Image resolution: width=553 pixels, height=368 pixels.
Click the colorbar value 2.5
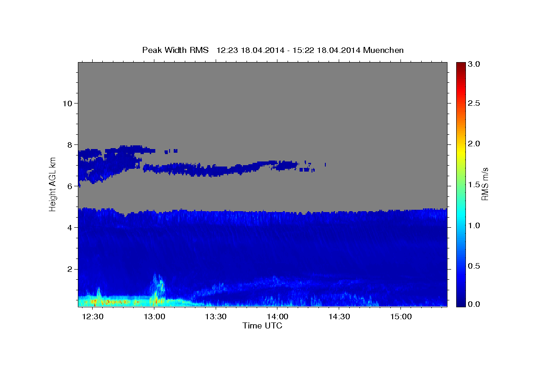click(475, 103)
